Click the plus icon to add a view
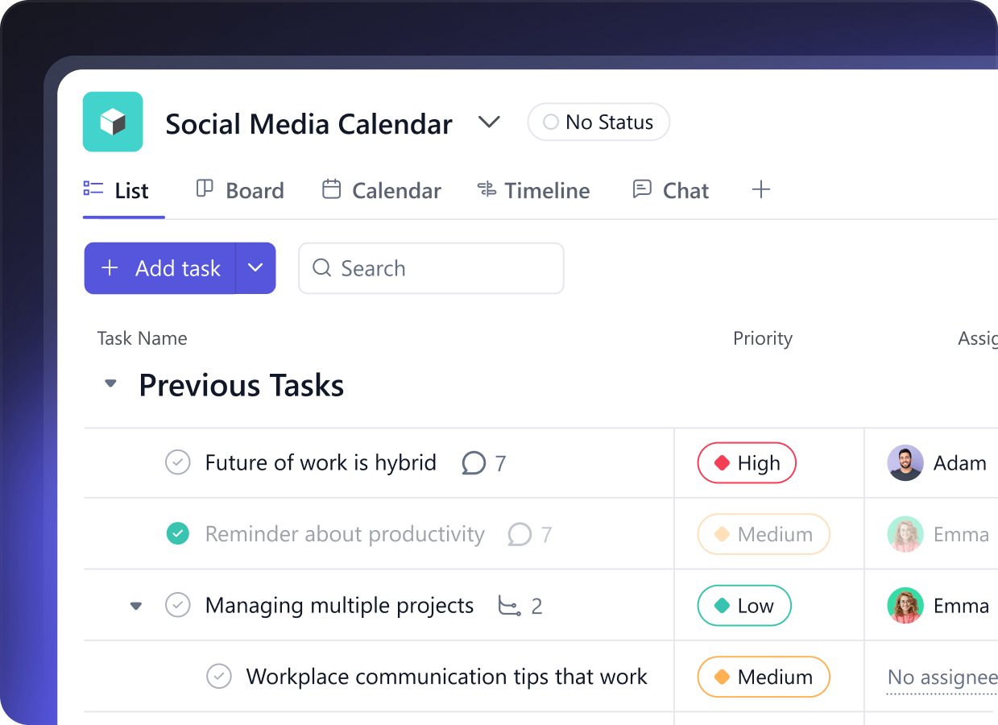The width and height of the screenshot is (998, 725). [x=760, y=189]
